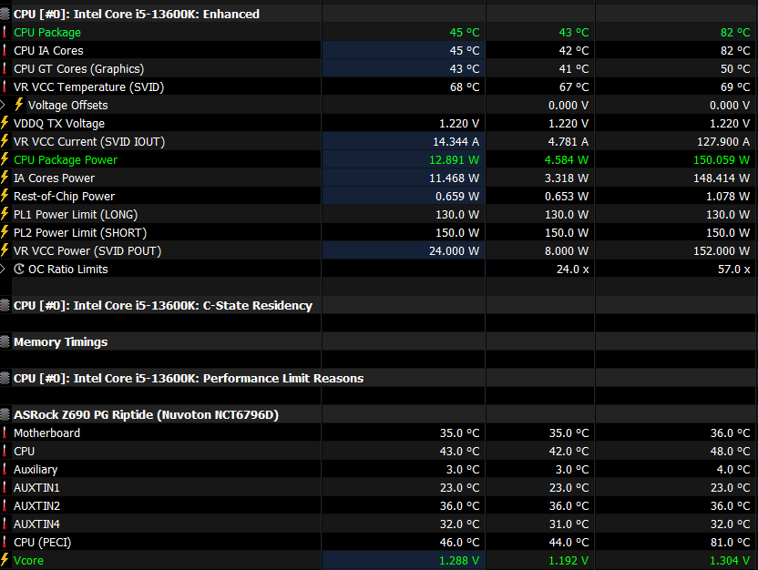Click the thermometer icon beside VR VCC Temperature
The height and width of the screenshot is (570, 758).
[5, 87]
